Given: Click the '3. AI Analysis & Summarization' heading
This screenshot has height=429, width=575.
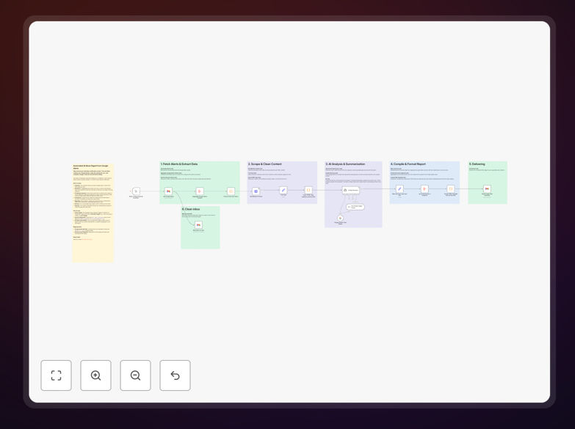Looking at the screenshot, I should pyautogui.click(x=345, y=164).
